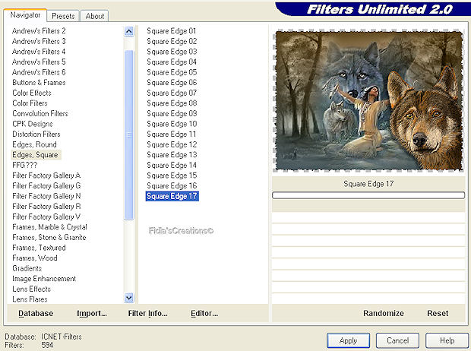Viewport: 471px width, 351px height.
Task: Select Andrew's Filters 4 category
Action: [39, 52]
